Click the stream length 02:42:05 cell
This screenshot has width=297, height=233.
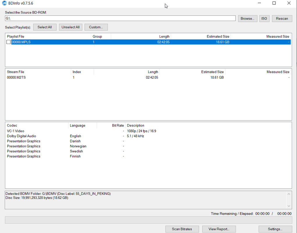(152, 77)
